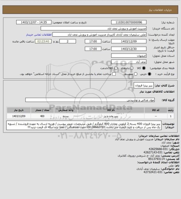Click the remaining days field showing 2
The image size is (181, 199).
pyautogui.click(x=68, y=41)
